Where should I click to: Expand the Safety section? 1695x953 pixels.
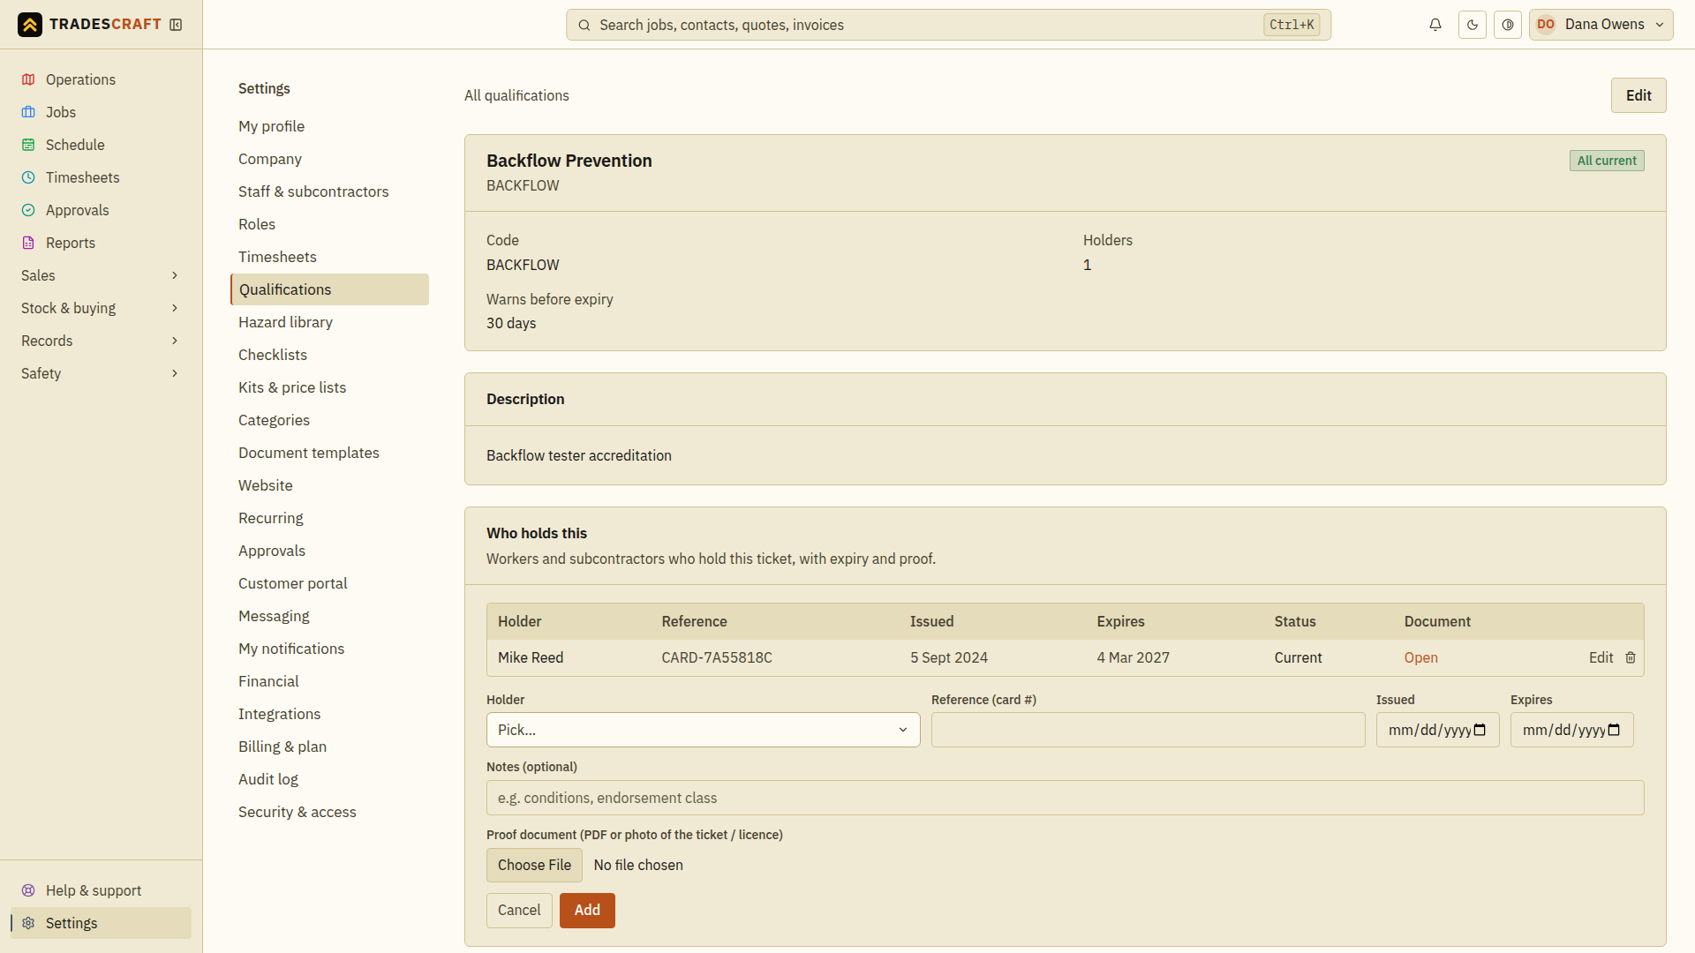(101, 373)
